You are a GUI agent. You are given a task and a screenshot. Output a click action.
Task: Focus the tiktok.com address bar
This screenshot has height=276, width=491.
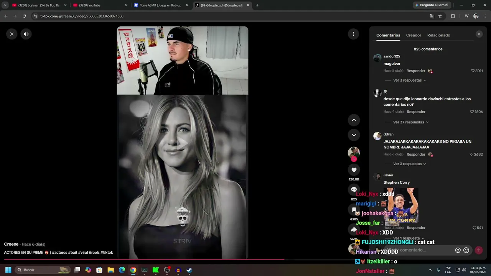pos(230,16)
